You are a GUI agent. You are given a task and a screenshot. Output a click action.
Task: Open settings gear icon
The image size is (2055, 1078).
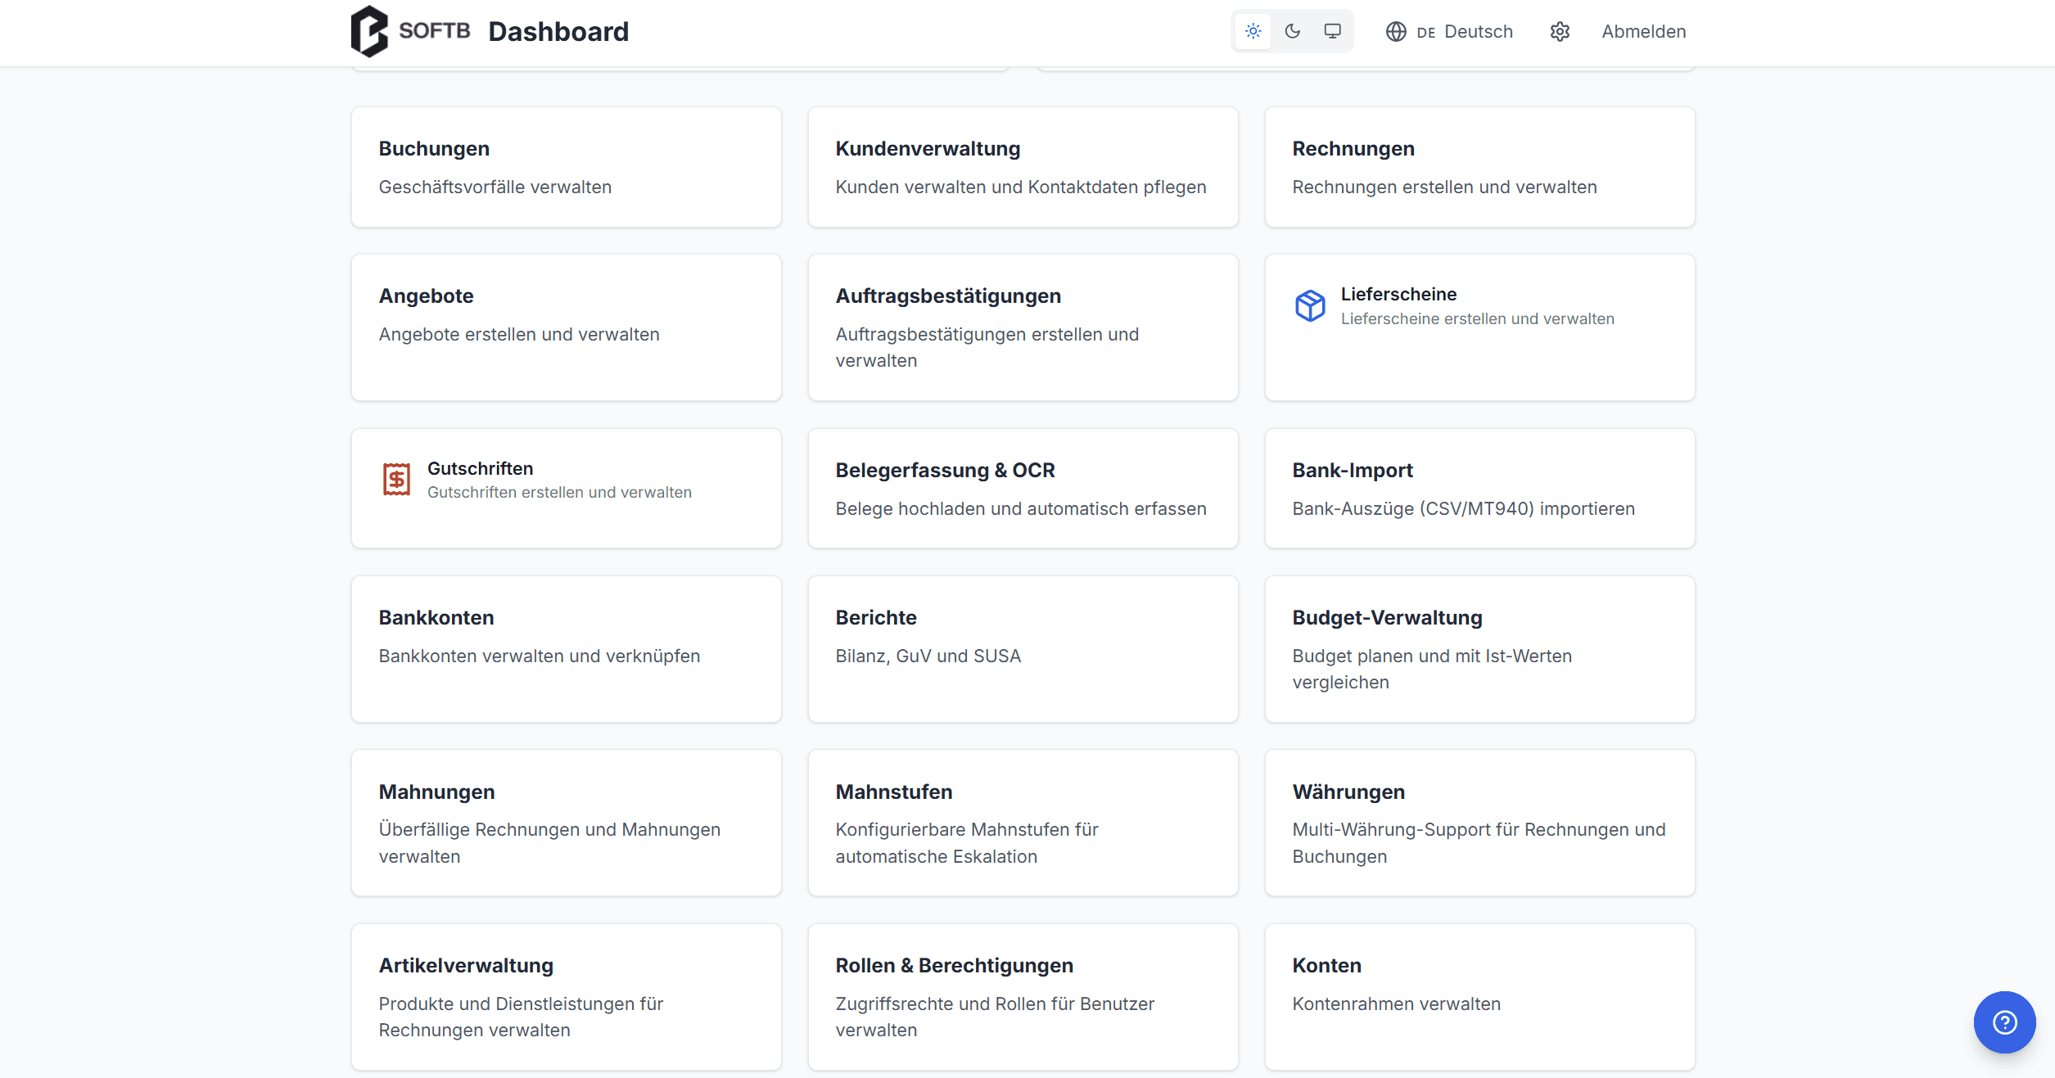pyautogui.click(x=1560, y=31)
